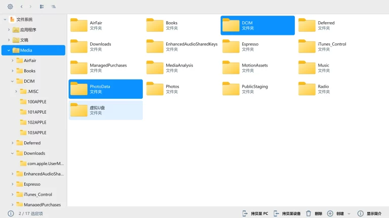
Task: Select 100APPLE in the sidebar tree
Action: pos(36,102)
